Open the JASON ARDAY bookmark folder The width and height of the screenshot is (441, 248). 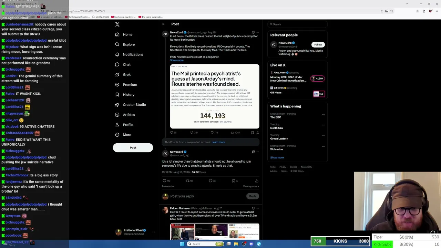pos(101,17)
